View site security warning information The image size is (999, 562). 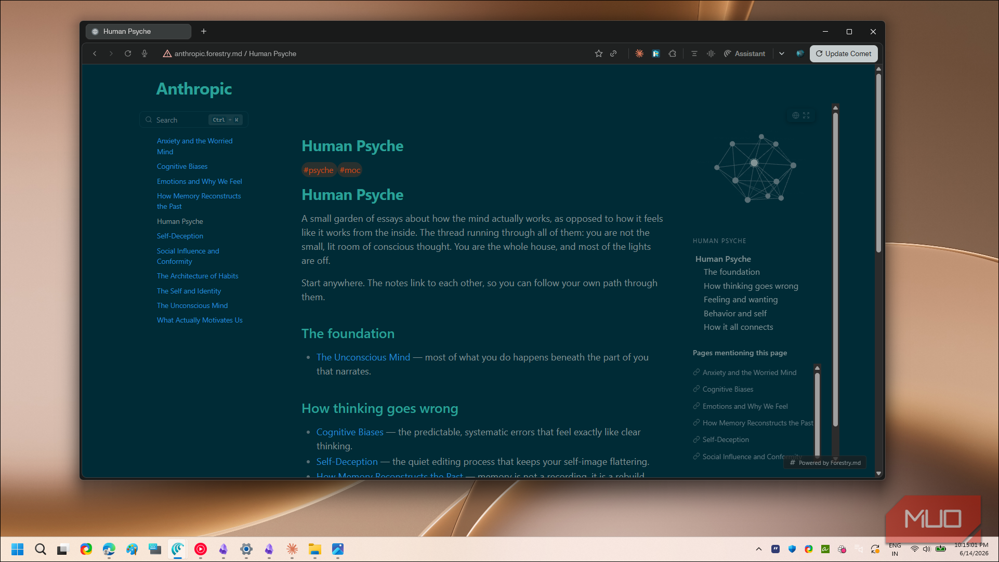pos(167,53)
